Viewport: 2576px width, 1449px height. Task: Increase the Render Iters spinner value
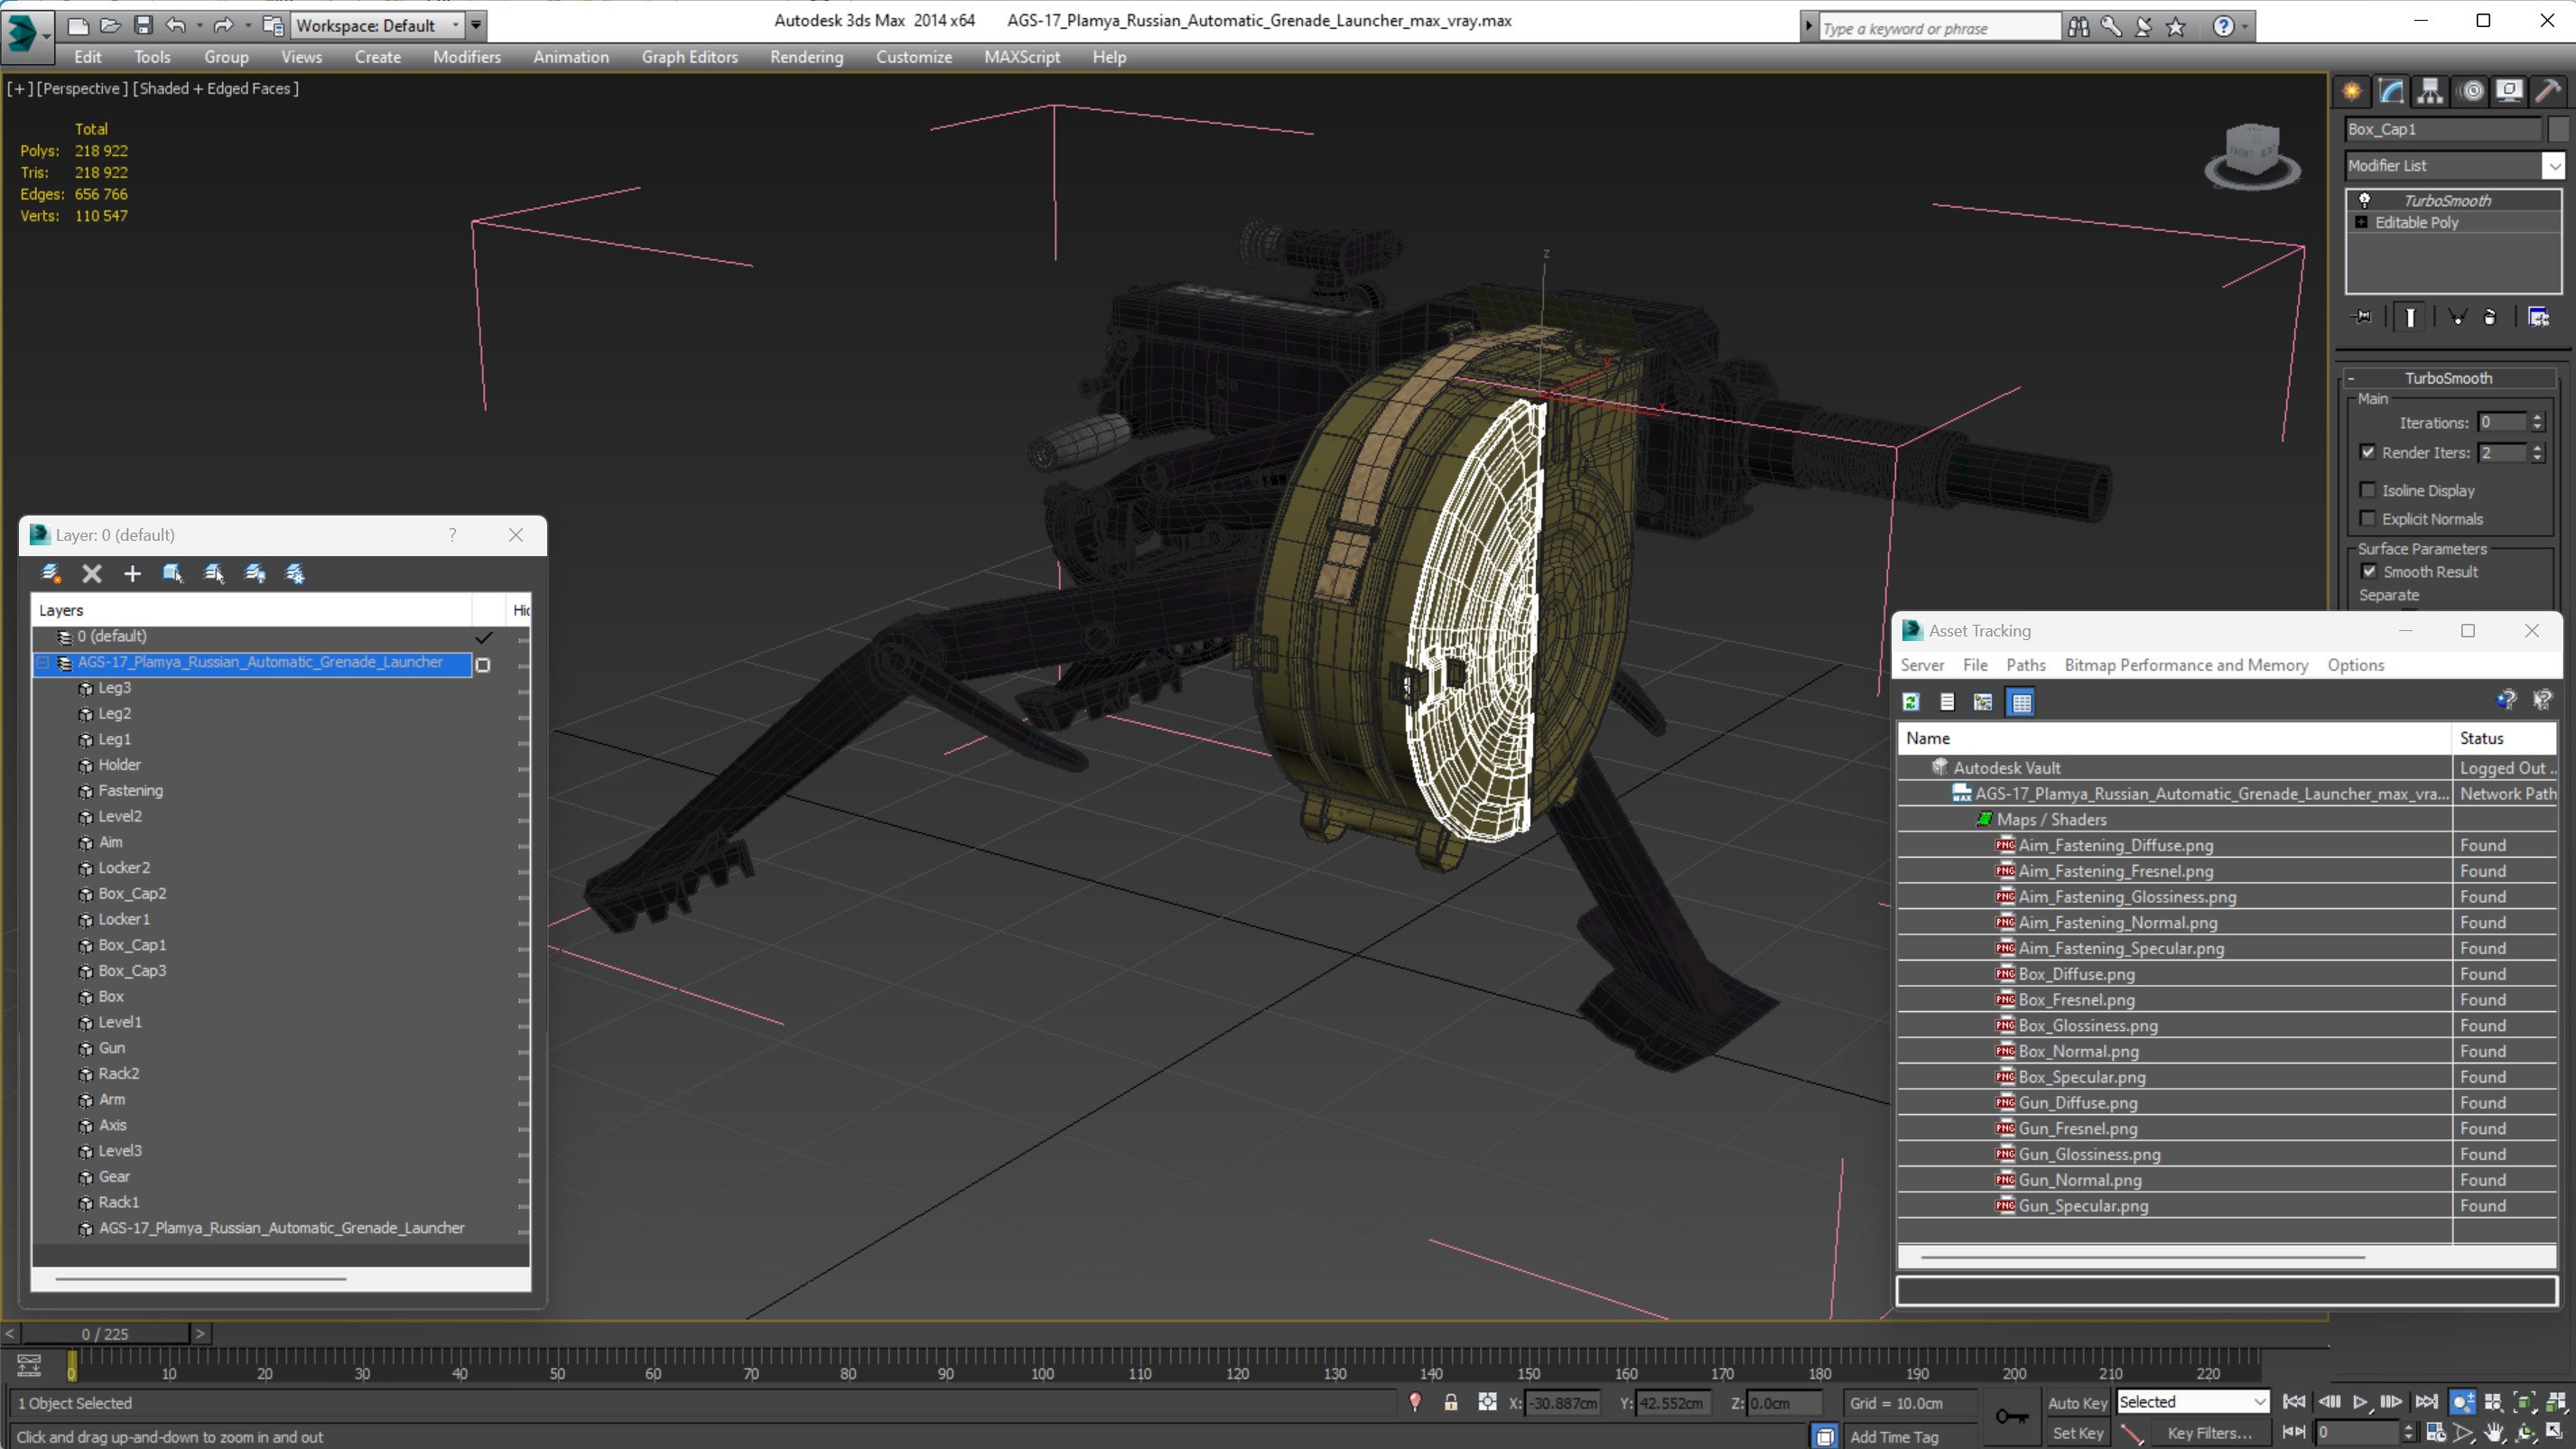click(2538, 447)
